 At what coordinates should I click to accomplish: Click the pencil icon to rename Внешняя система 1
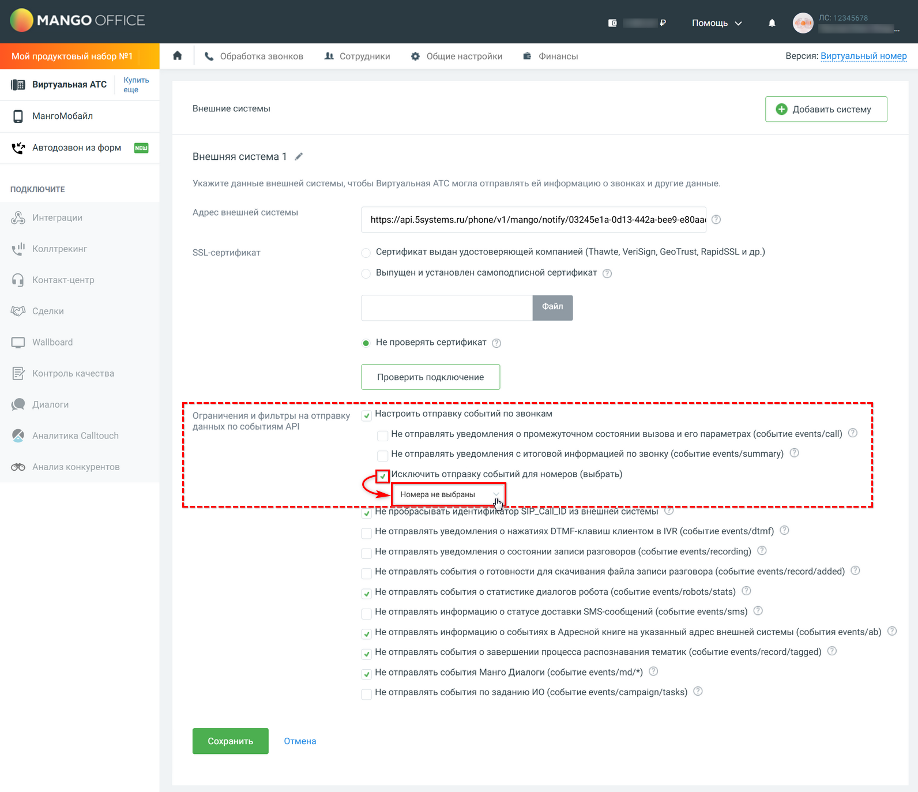299,156
